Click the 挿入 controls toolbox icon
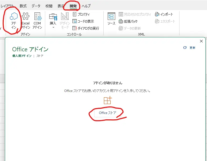This screenshot has height=161, width=207. click(x=53, y=17)
